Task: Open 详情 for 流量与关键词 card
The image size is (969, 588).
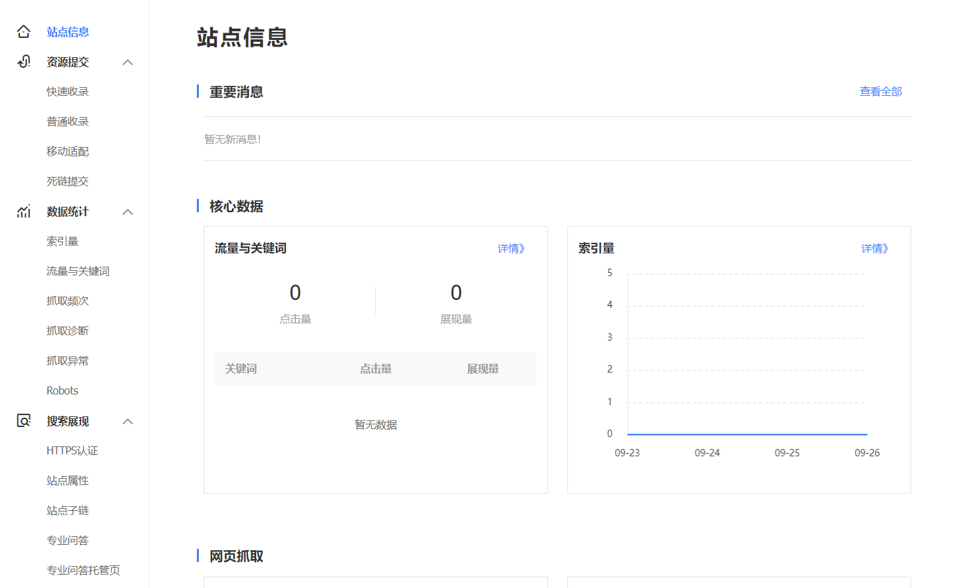Action: click(x=511, y=249)
